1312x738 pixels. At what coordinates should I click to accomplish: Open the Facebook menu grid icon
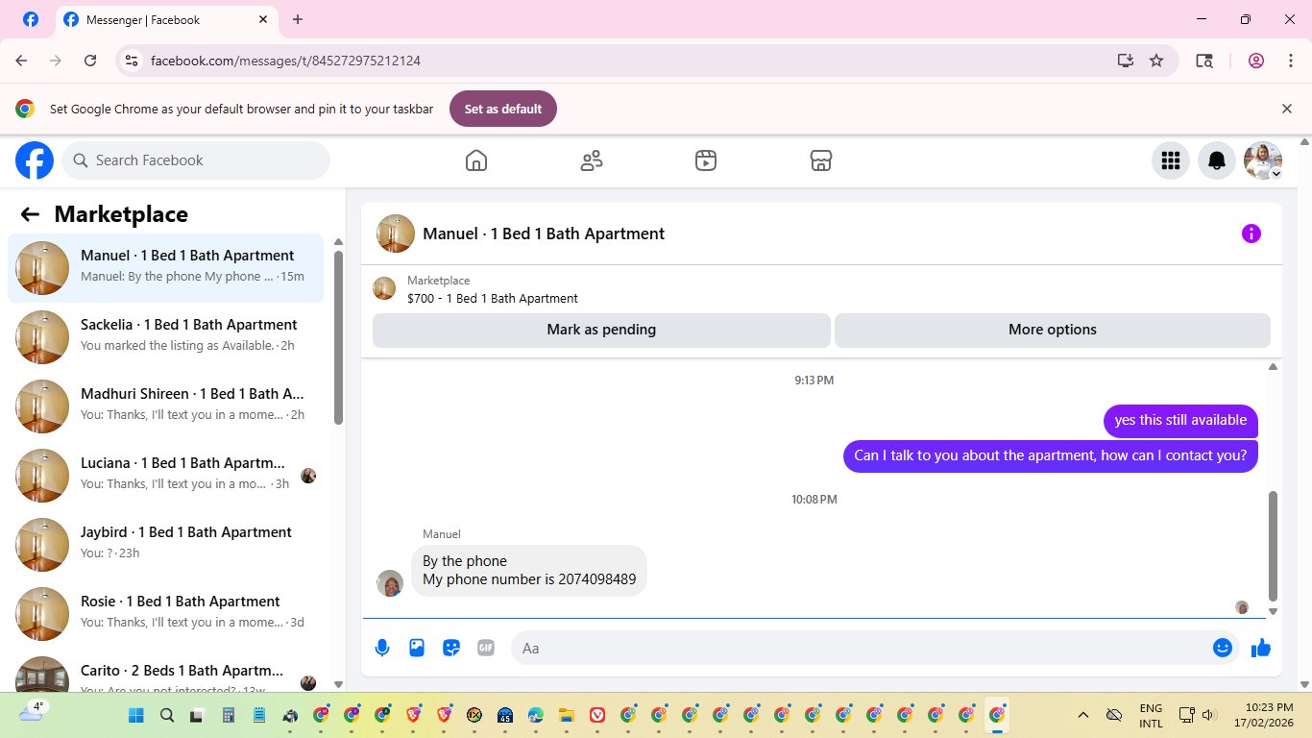click(1171, 160)
